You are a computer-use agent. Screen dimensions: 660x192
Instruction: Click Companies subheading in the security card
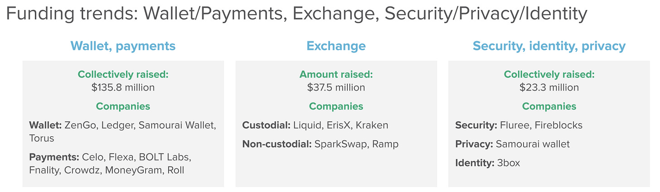(x=549, y=106)
